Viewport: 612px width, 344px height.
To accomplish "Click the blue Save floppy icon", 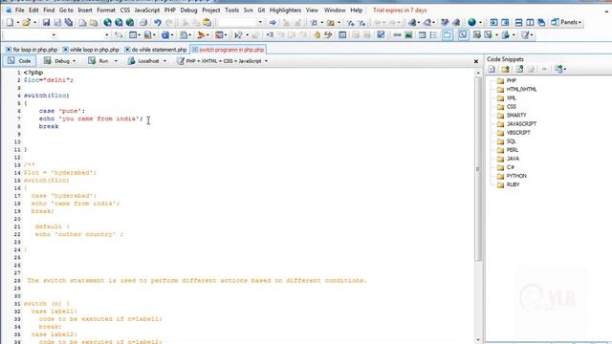I will (46, 23).
